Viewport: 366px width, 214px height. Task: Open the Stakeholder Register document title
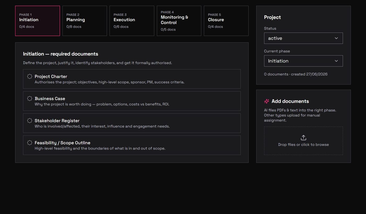(x=57, y=121)
